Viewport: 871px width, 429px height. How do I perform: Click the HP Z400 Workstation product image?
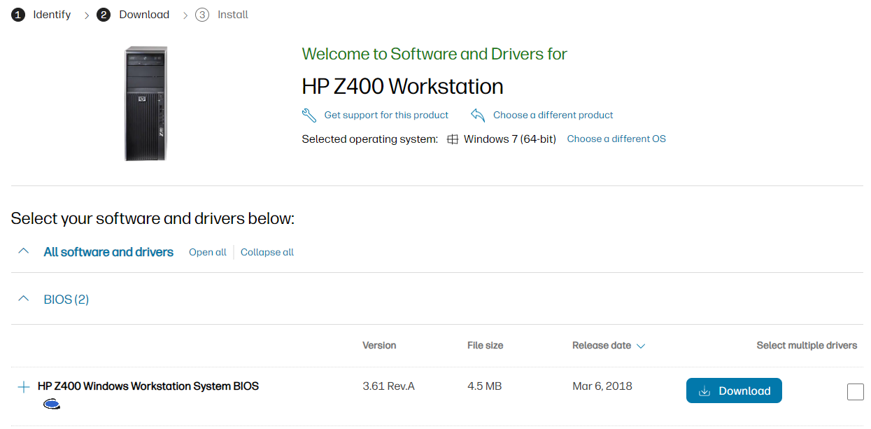(146, 104)
